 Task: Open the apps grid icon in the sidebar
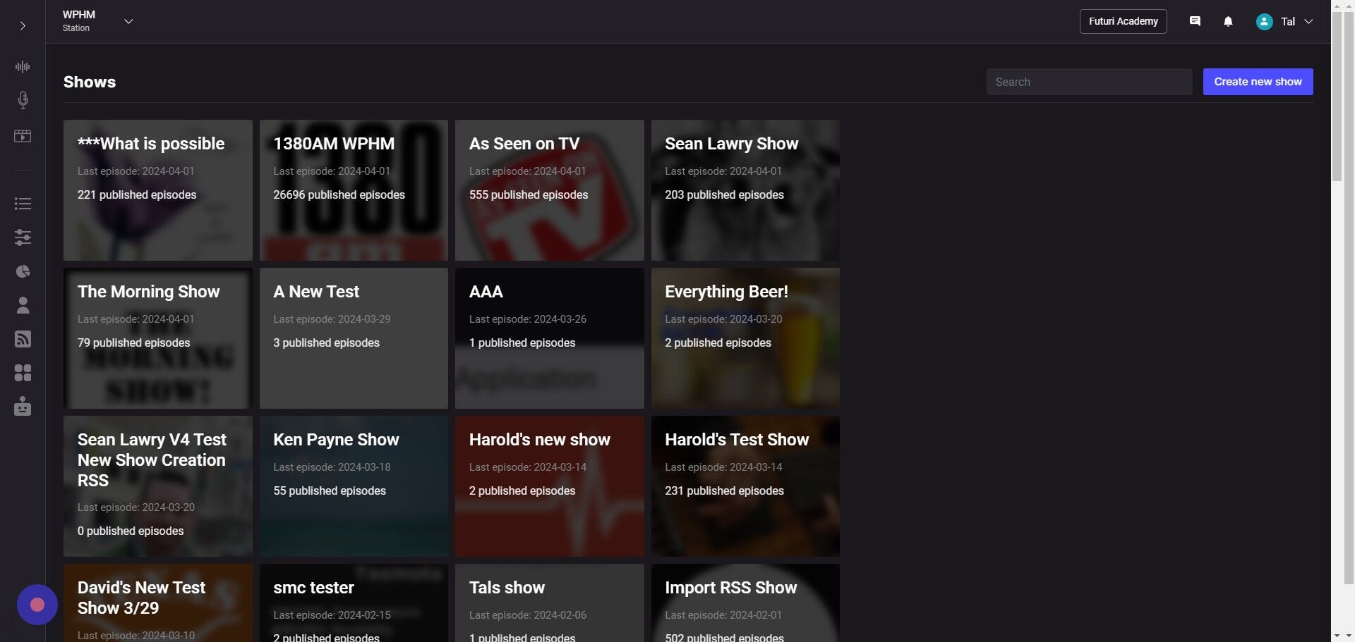tap(23, 373)
